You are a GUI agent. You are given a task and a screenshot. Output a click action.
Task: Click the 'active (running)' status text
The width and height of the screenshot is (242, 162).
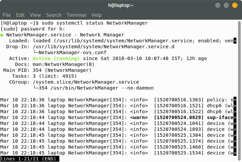(x=56, y=58)
